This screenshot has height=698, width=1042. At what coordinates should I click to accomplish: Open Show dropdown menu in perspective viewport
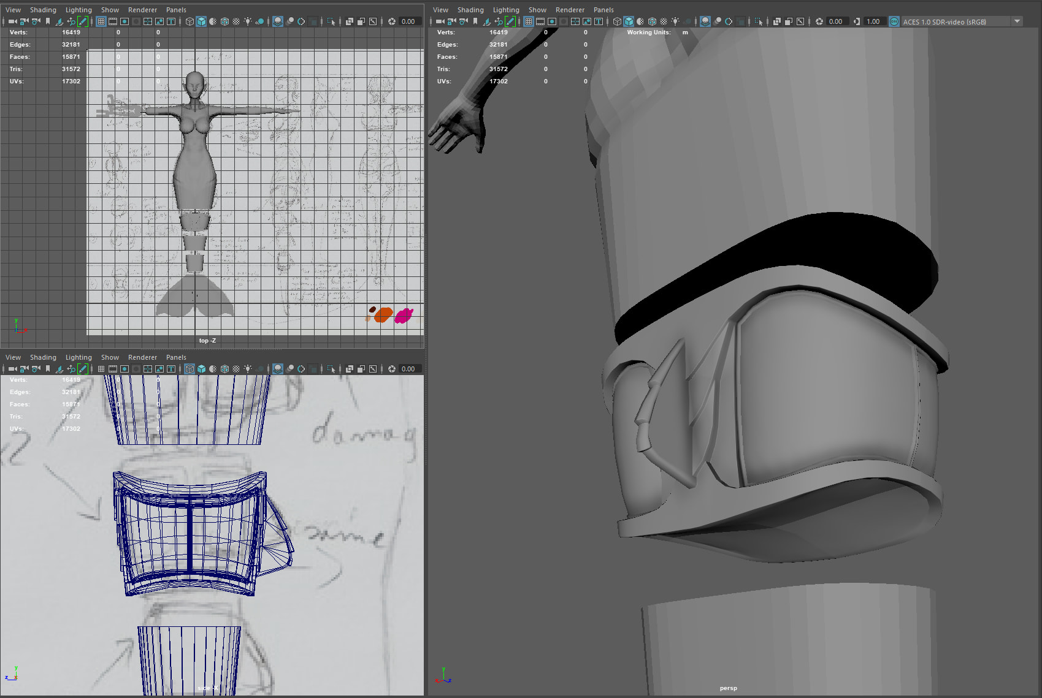tap(537, 10)
